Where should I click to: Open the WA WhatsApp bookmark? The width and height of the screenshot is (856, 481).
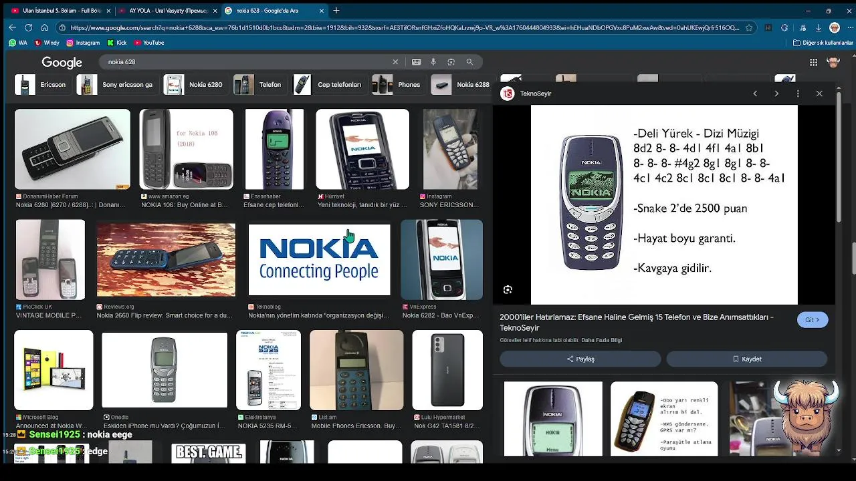[17, 43]
